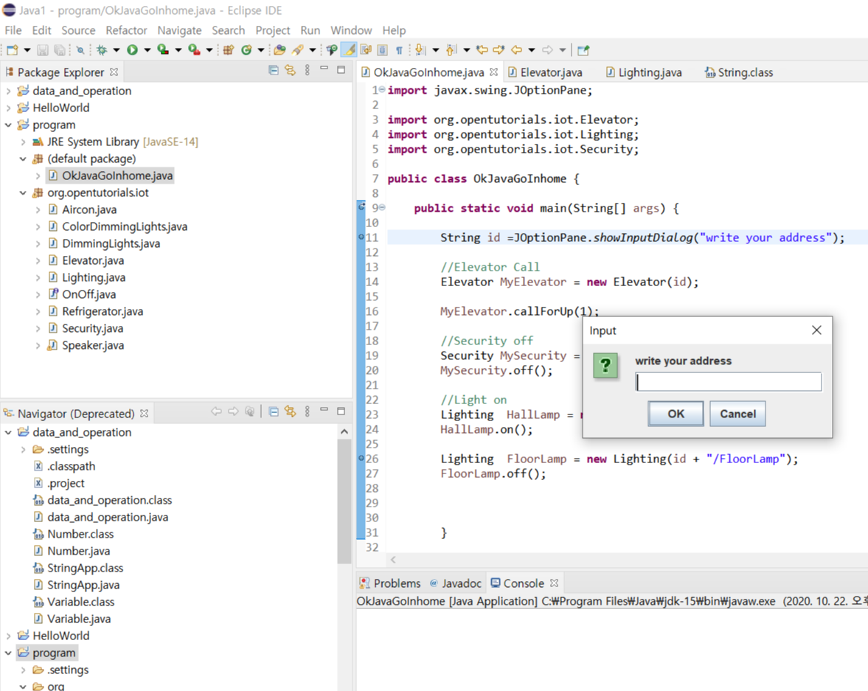Toggle Word Wrap toolbar icon
Image resolution: width=868 pixels, height=691 pixels.
366,50
